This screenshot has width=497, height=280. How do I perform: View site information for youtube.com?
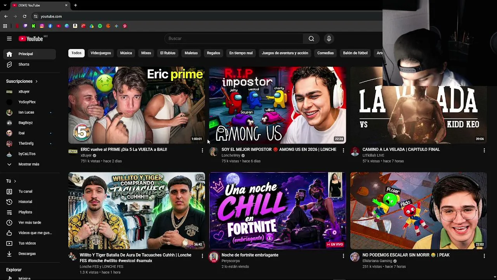36,16
